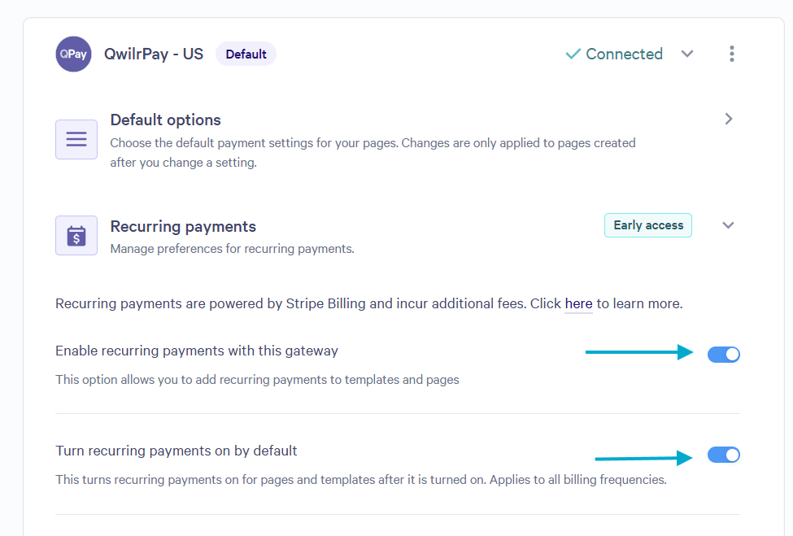
Task: Click the Default options list icon
Action: coord(76,139)
